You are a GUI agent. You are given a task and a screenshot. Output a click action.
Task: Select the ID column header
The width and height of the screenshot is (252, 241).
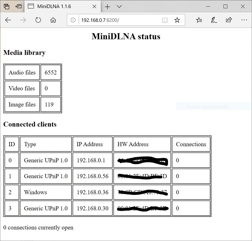[12, 144]
